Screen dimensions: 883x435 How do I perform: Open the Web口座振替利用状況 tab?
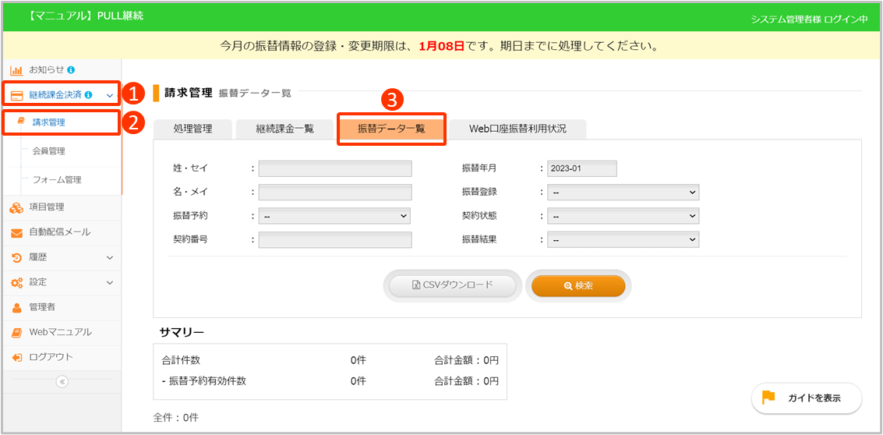click(x=517, y=129)
